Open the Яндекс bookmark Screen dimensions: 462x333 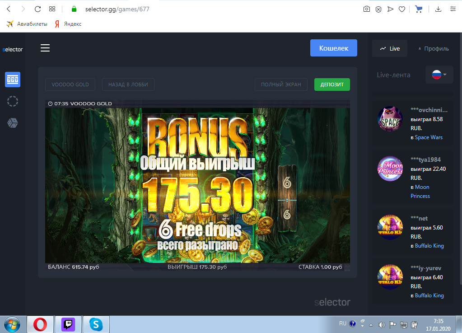(68, 24)
